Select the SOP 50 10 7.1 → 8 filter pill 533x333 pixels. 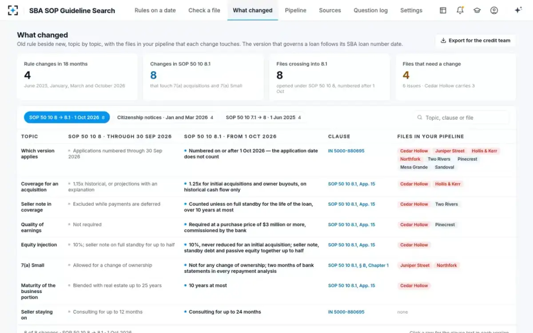click(263, 118)
